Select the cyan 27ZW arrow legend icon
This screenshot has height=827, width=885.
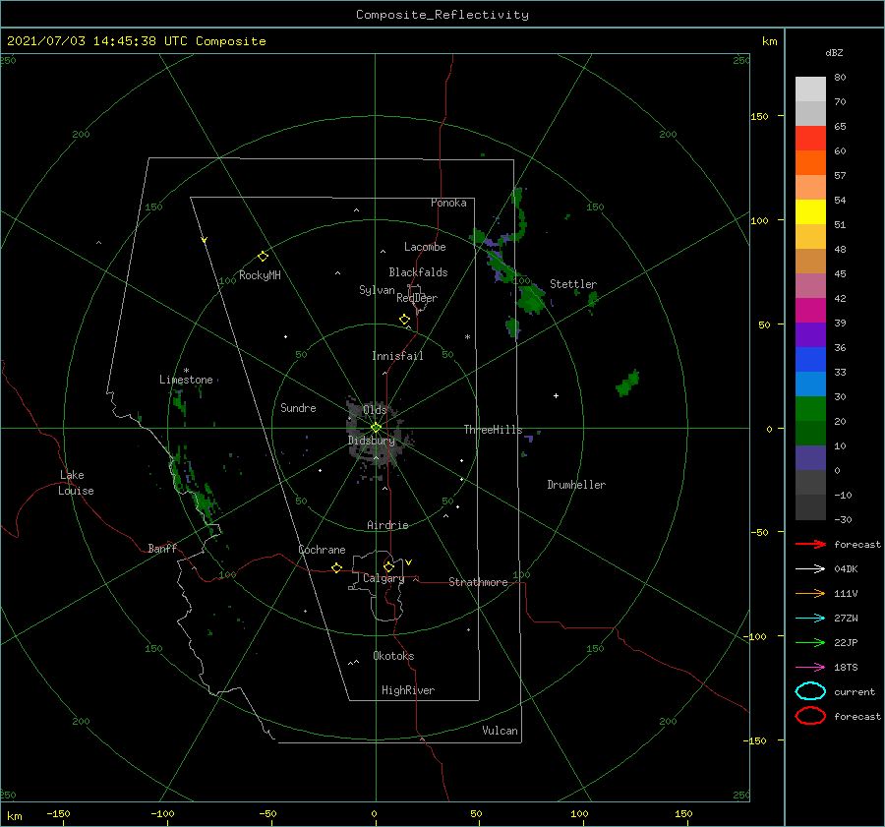pos(810,619)
